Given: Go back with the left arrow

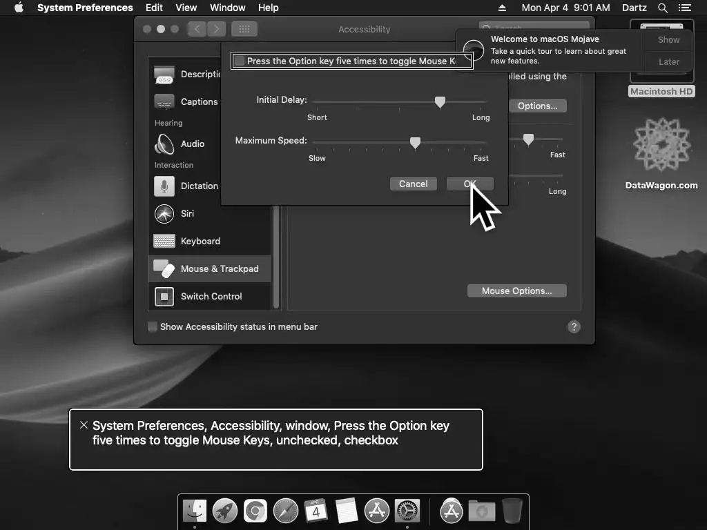Looking at the screenshot, I should pyautogui.click(x=197, y=29).
